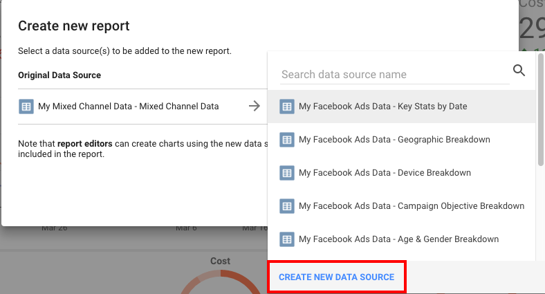This screenshot has height=294, width=545.
Task: Select My Facebook Ads Data - Geographic Breakdown
Action: click(401, 140)
